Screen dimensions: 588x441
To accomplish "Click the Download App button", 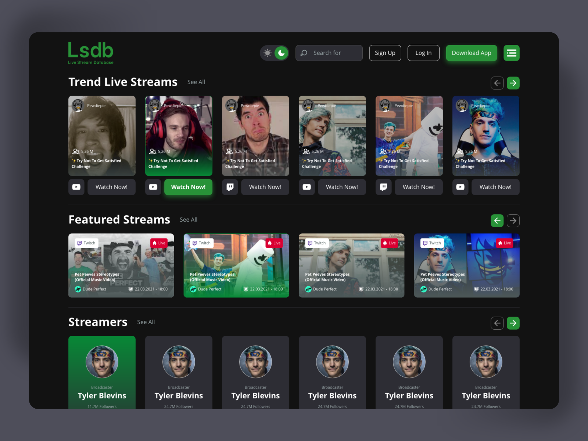I will pyautogui.click(x=472, y=53).
